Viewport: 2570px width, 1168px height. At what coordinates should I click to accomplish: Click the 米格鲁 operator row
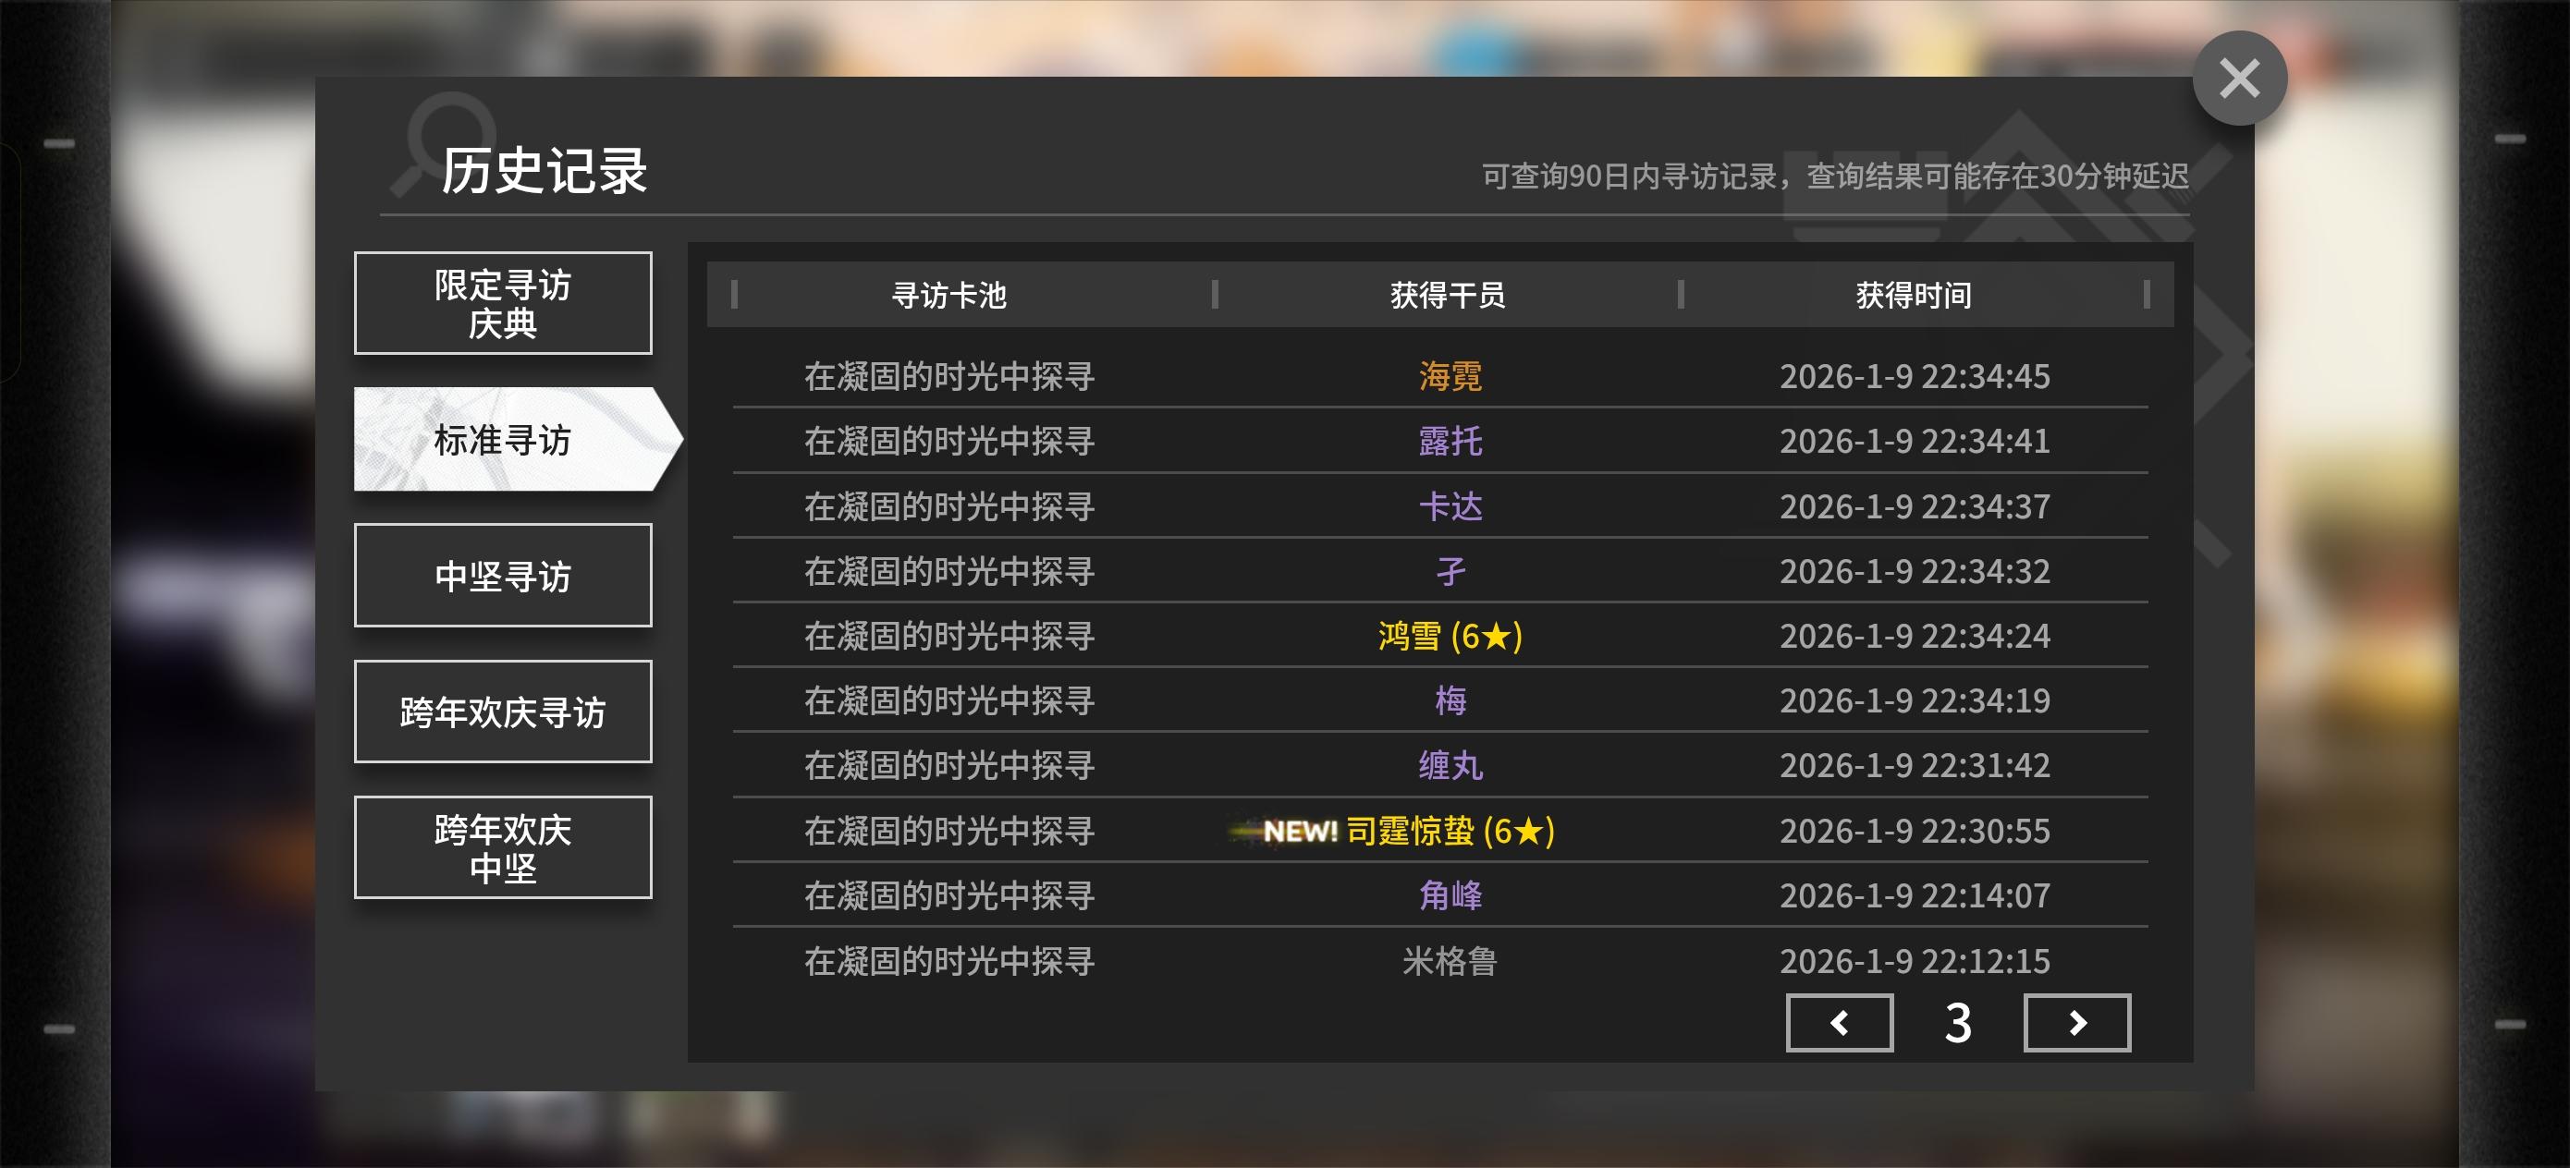1450,960
